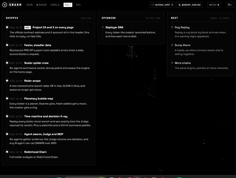
Task: Click the "Radar scope" title
Action: point(32,81)
